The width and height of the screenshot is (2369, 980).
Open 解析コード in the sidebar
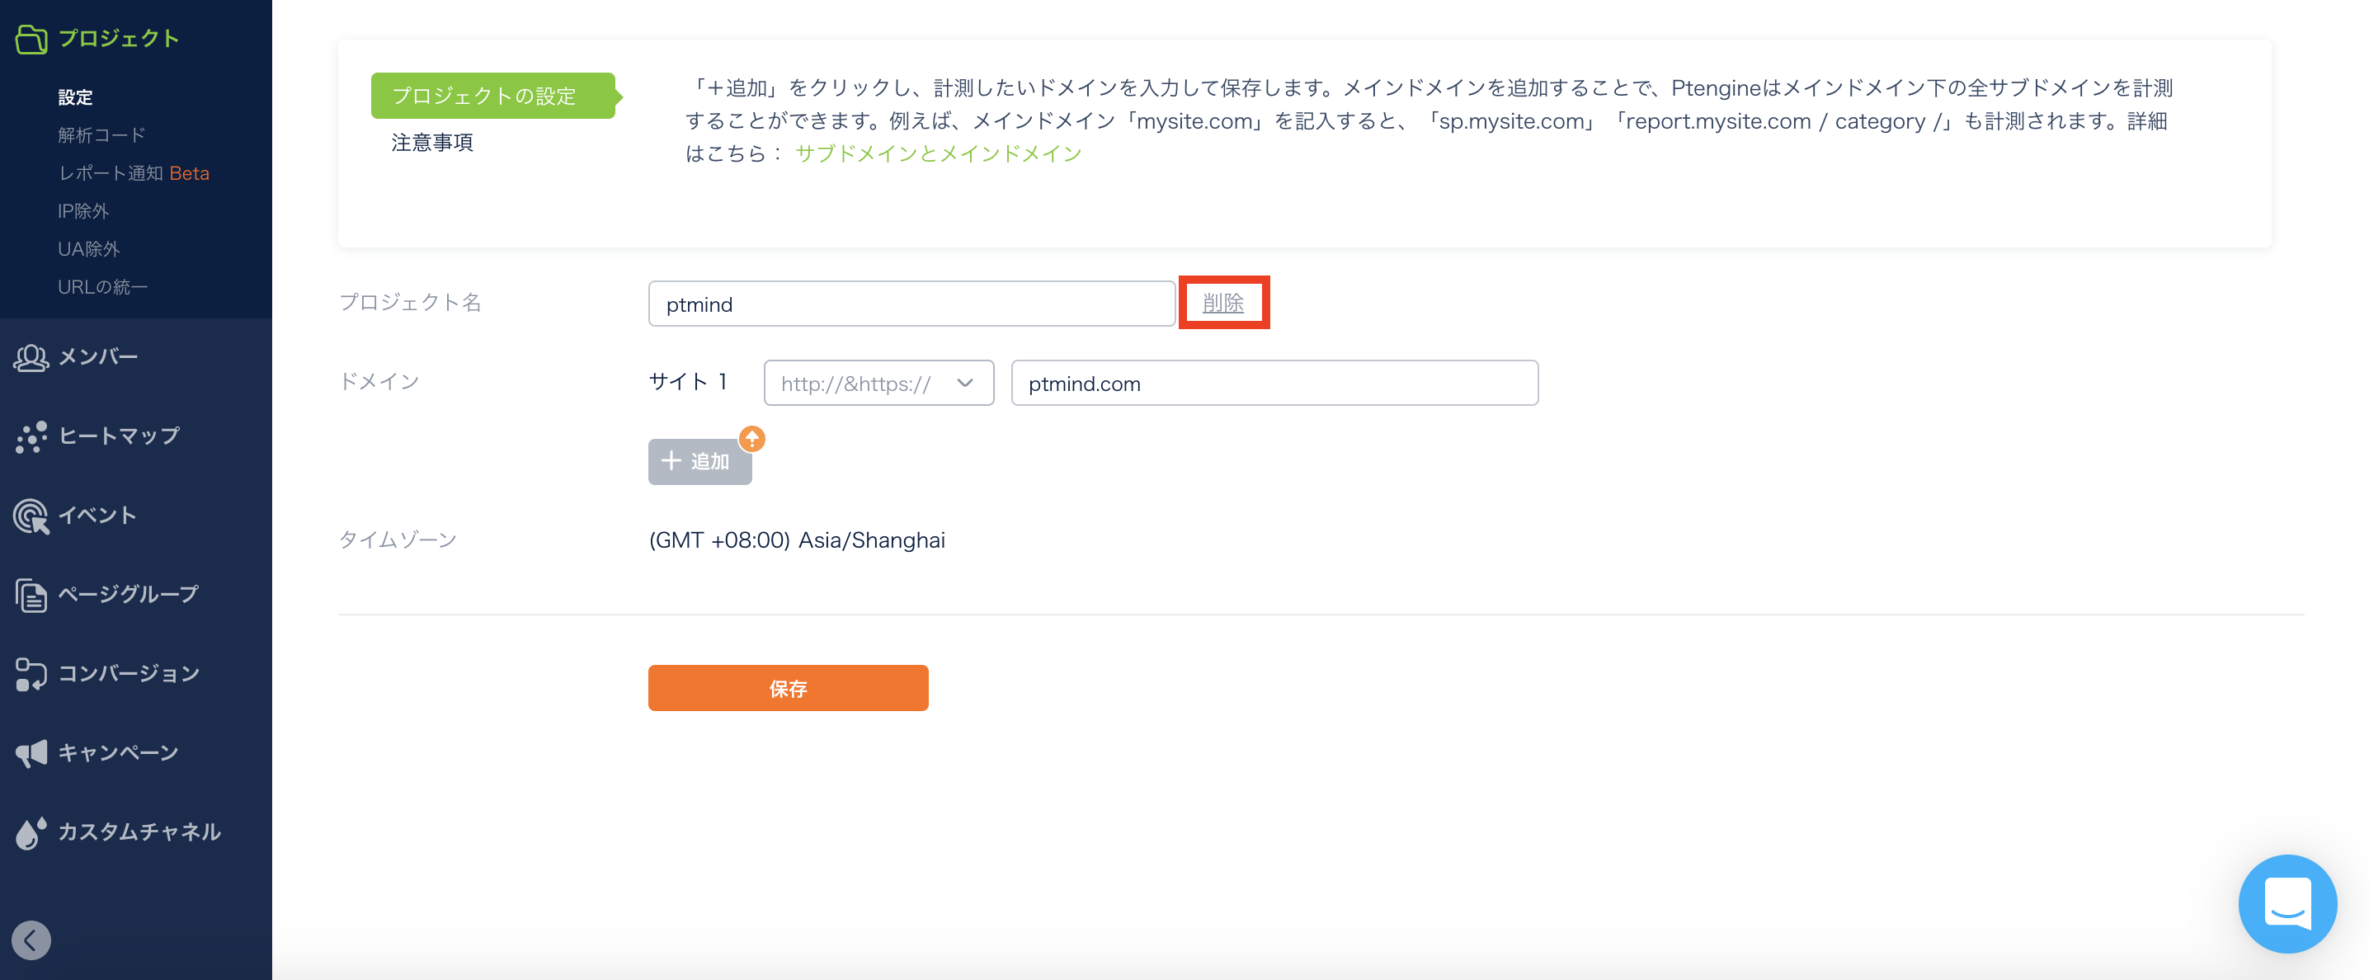pos(102,135)
